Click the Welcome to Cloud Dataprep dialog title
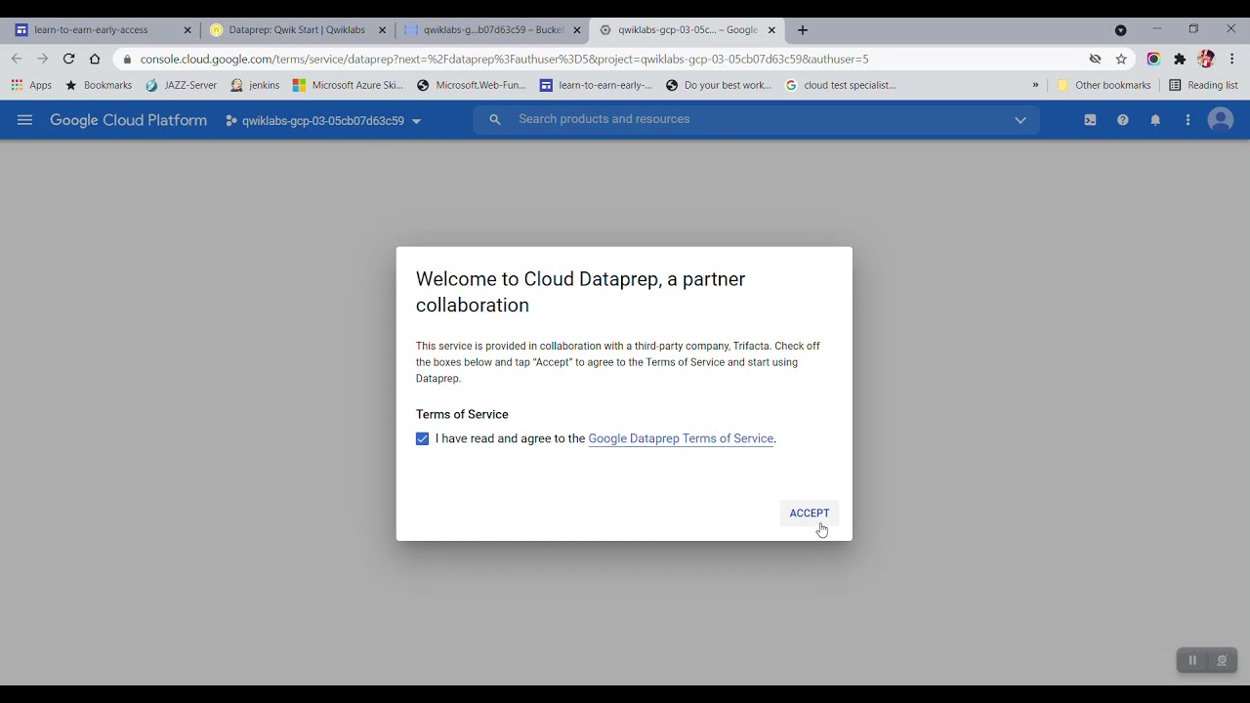1250x703 pixels. [580, 292]
